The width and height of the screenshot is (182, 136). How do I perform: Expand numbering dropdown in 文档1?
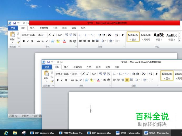pyautogui.click(x=89, y=35)
